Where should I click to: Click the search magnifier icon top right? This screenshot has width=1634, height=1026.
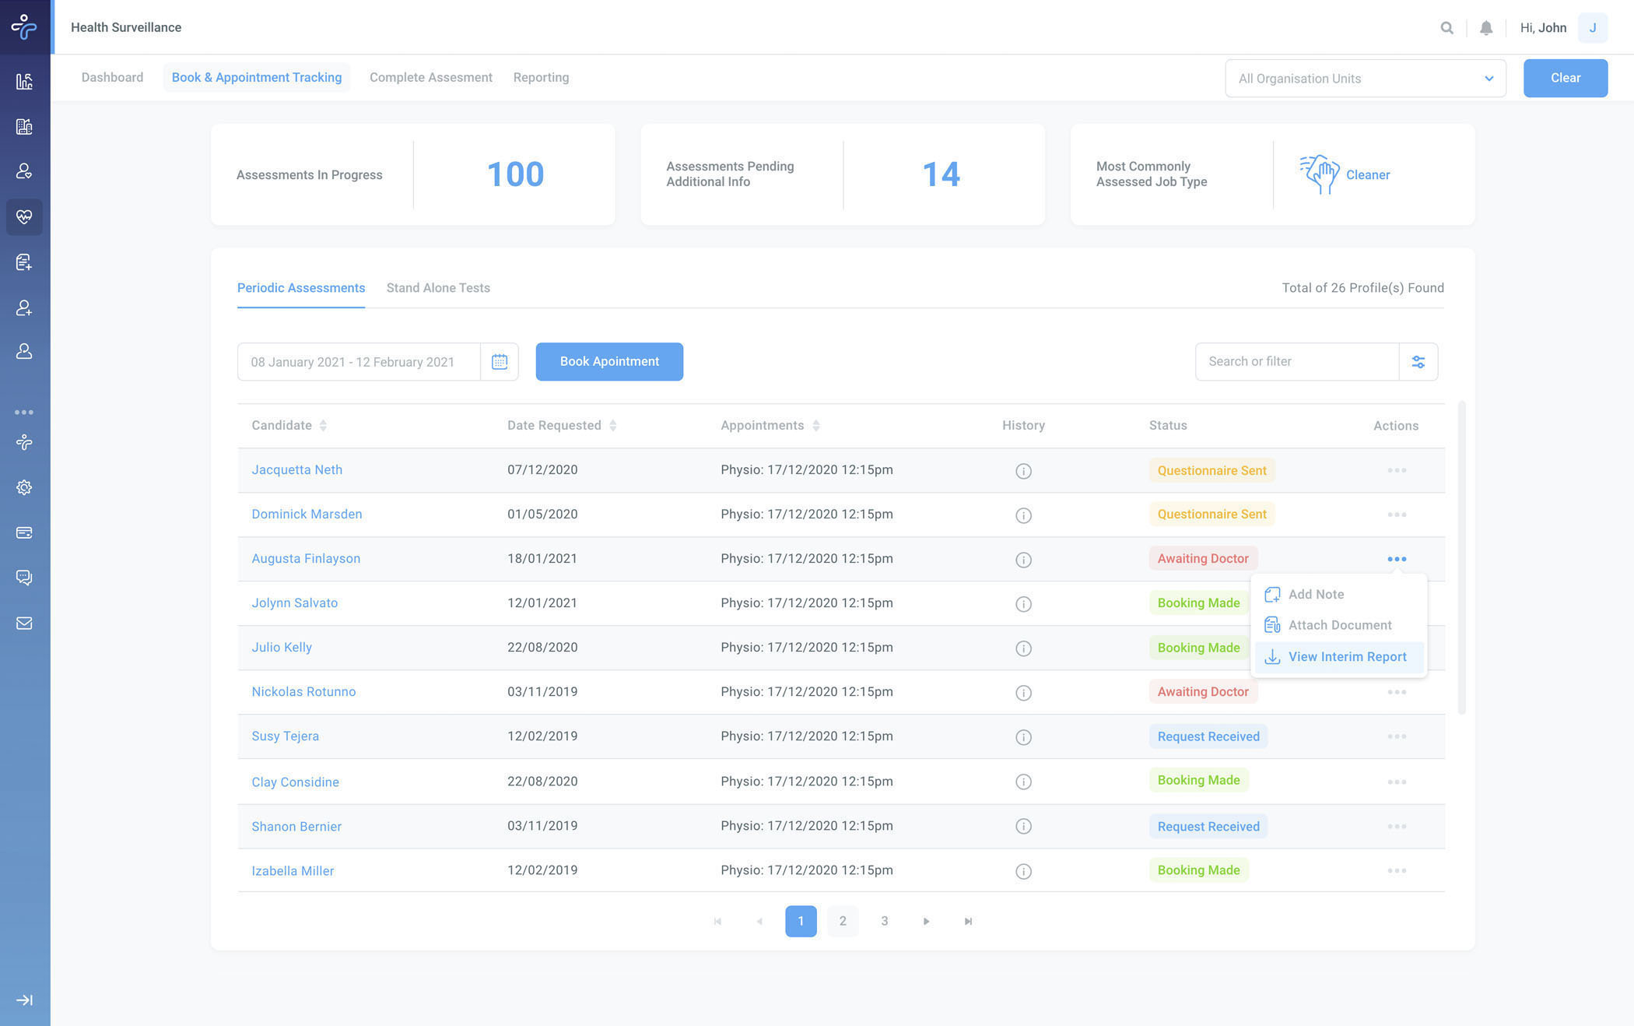[x=1446, y=27]
